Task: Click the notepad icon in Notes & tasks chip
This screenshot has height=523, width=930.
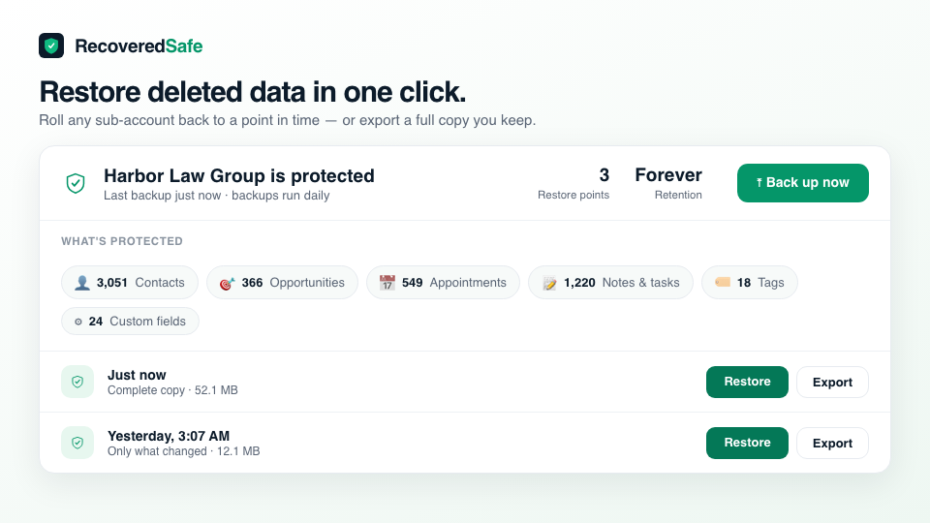Action: click(x=550, y=284)
